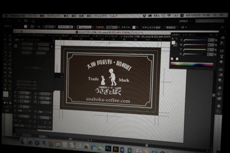Launch Word from the Dock
The width and height of the screenshot is (230, 153).
tap(123, 150)
